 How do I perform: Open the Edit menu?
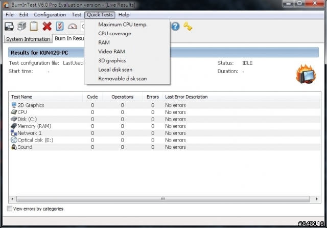pyautogui.click(x=24, y=15)
